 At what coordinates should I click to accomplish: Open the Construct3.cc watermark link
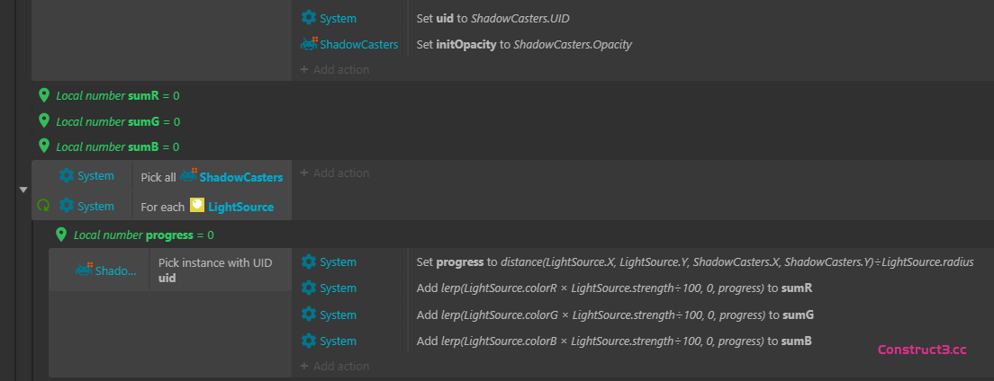(921, 350)
